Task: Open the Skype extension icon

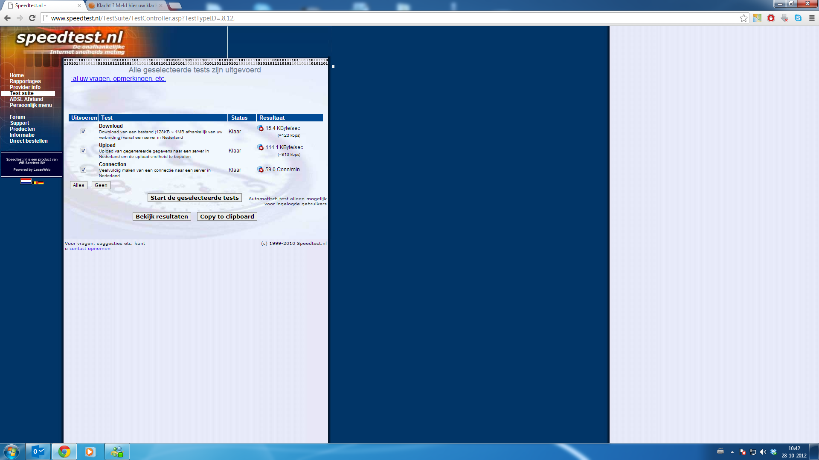Action: (x=798, y=18)
